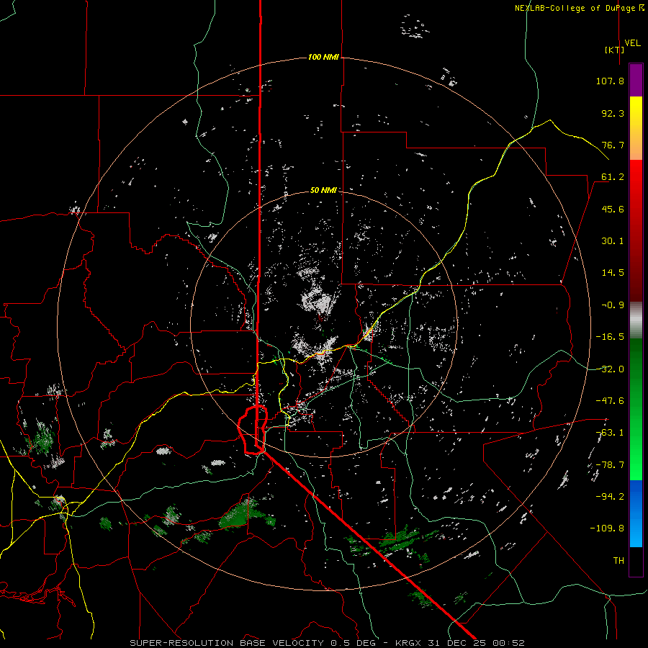Click the 100 NMI range ring label
Screen dimensions: 648x648
323,57
